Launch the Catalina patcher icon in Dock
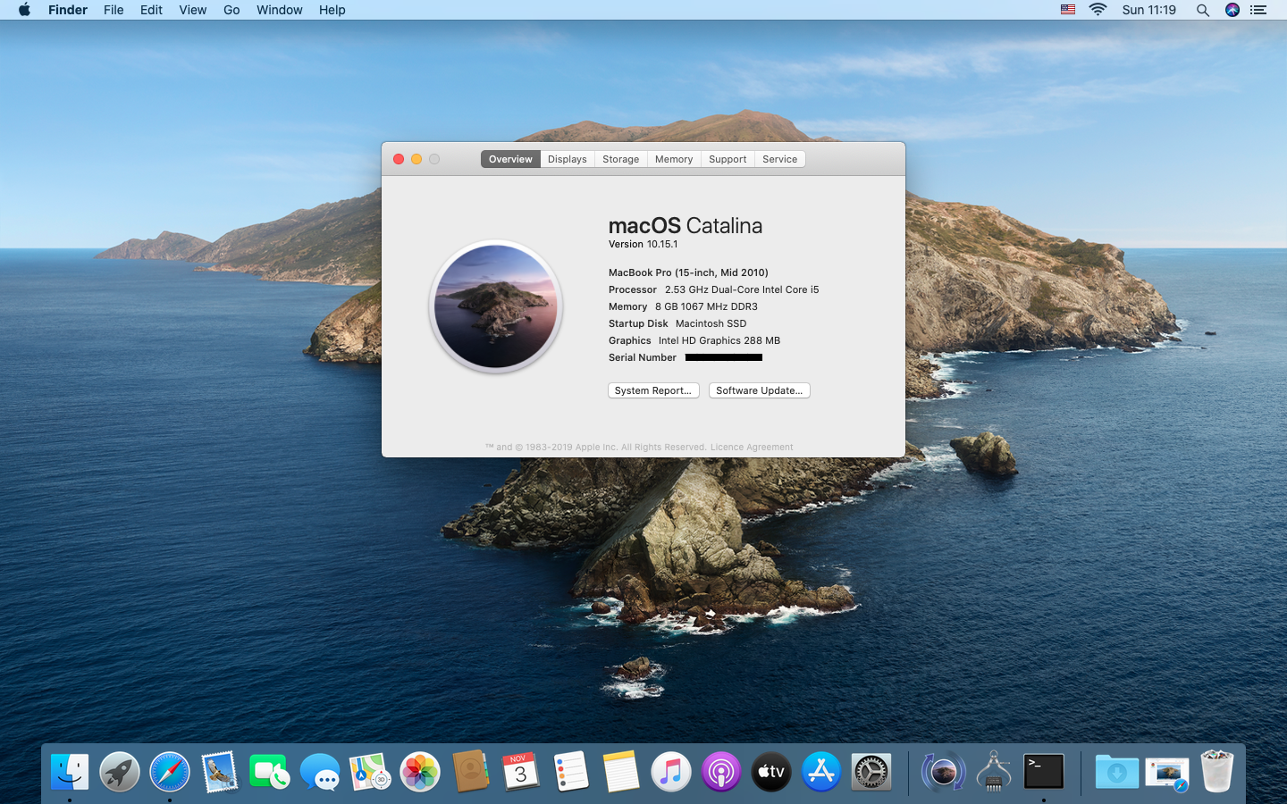 click(x=943, y=772)
